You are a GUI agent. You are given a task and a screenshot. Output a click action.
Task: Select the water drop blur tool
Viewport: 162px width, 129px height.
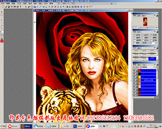point(61,7)
